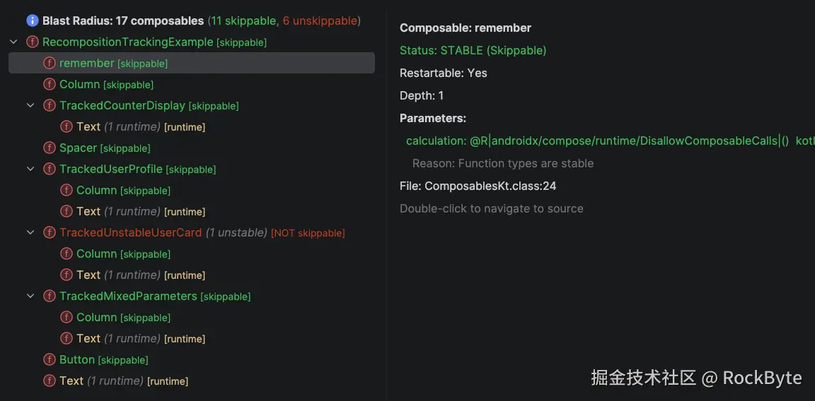815x401 pixels.
Task: Select the Button skippable tree item
Action: pos(77,360)
